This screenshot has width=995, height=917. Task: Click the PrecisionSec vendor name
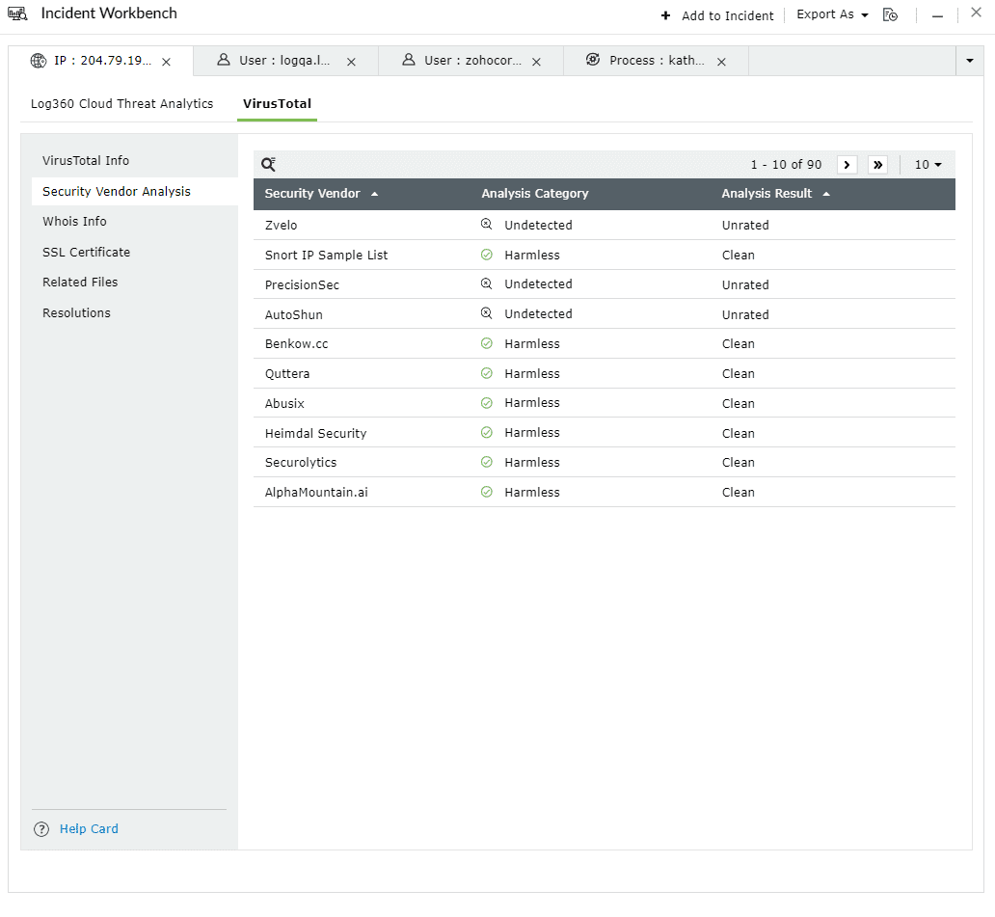coord(302,285)
